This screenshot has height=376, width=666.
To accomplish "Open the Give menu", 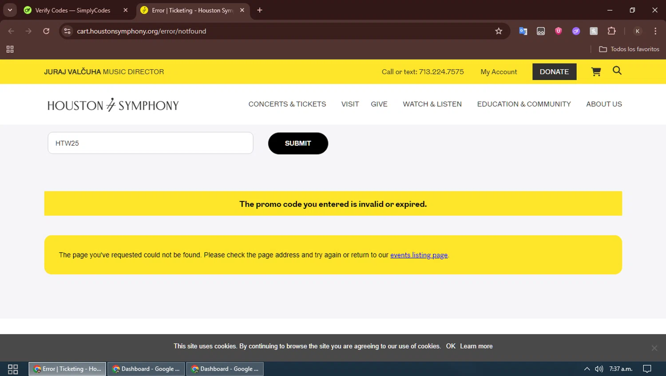I will pos(379,104).
